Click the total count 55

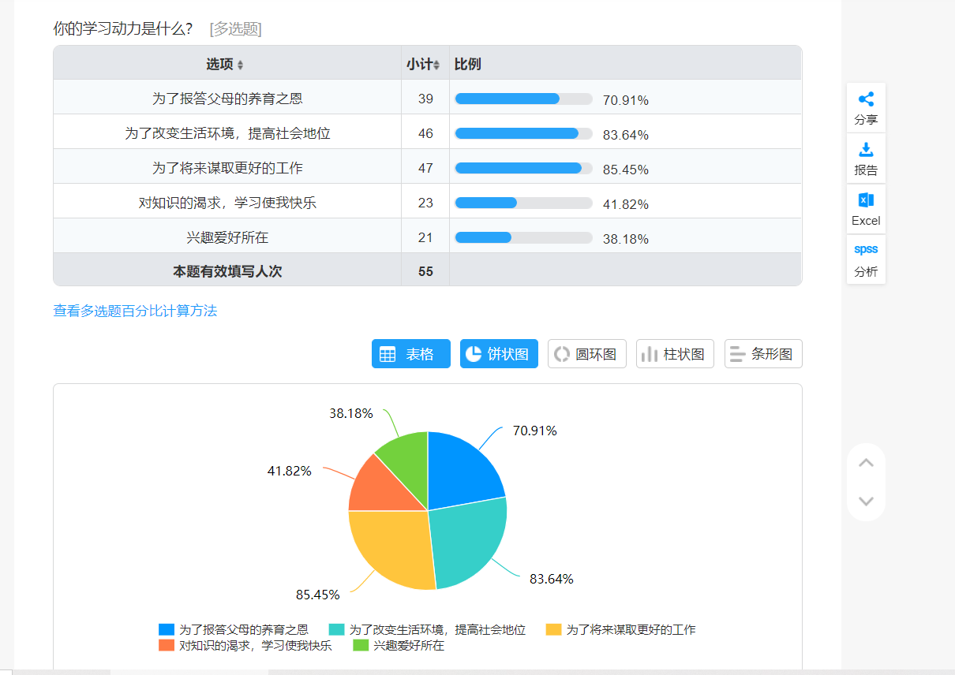pos(425,271)
